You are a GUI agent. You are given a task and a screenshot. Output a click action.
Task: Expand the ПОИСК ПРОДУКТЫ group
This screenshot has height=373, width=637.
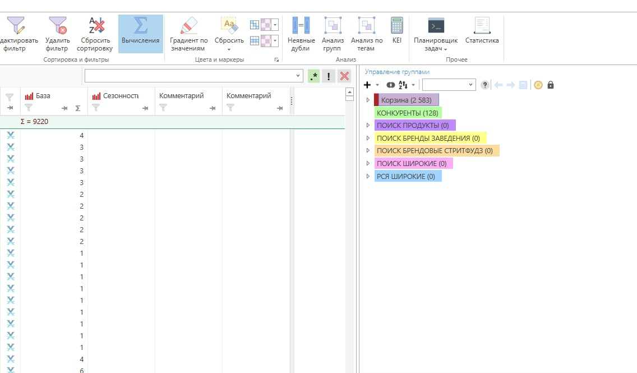click(x=368, y=125)
